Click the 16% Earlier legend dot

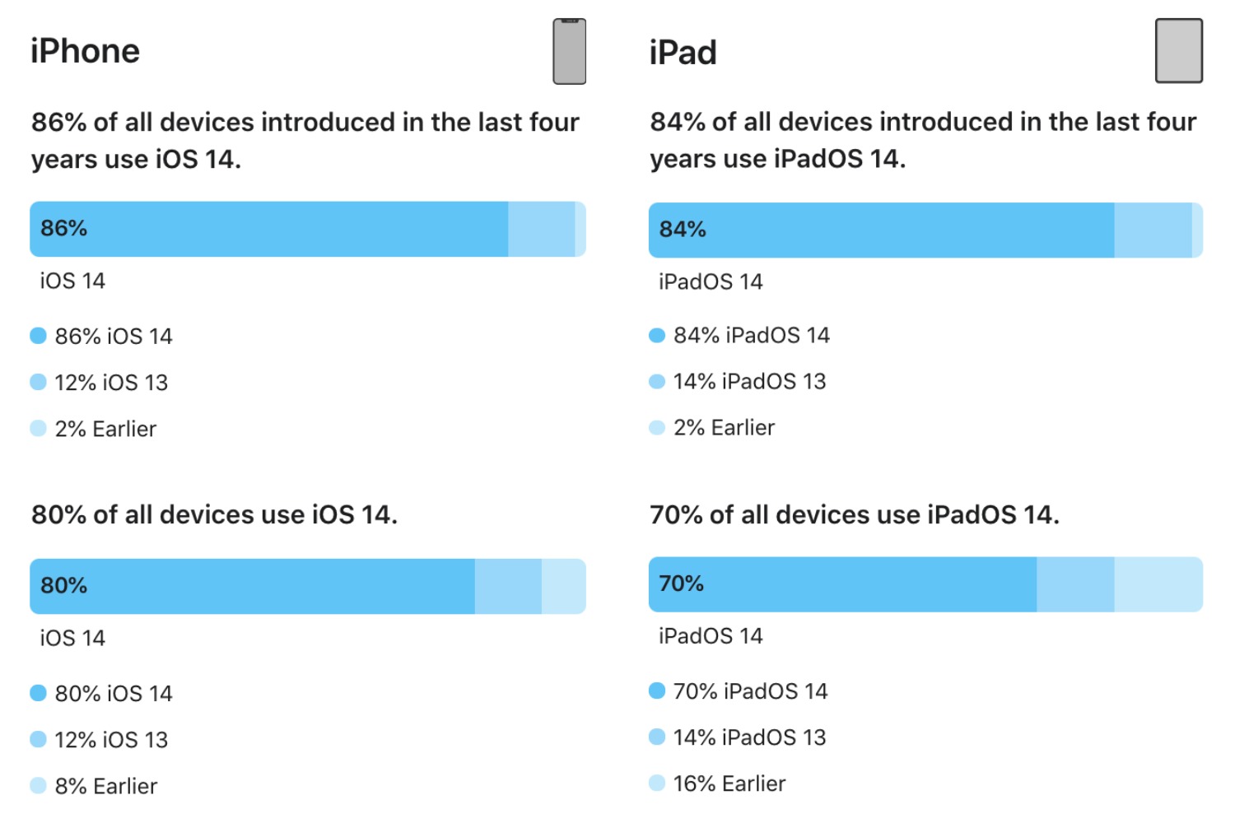pyautogui.click(x=657, y=783)
